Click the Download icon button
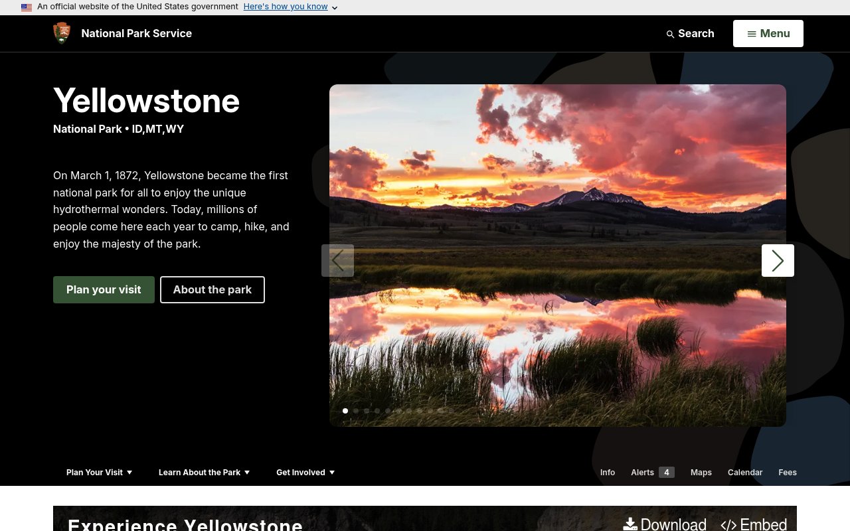Image resolution: width=850 pixels, height=531 pixels. [x=665, y=525]
